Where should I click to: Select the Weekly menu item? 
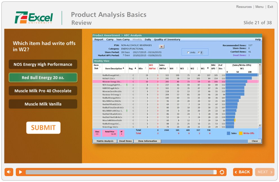tap(137, 40)
